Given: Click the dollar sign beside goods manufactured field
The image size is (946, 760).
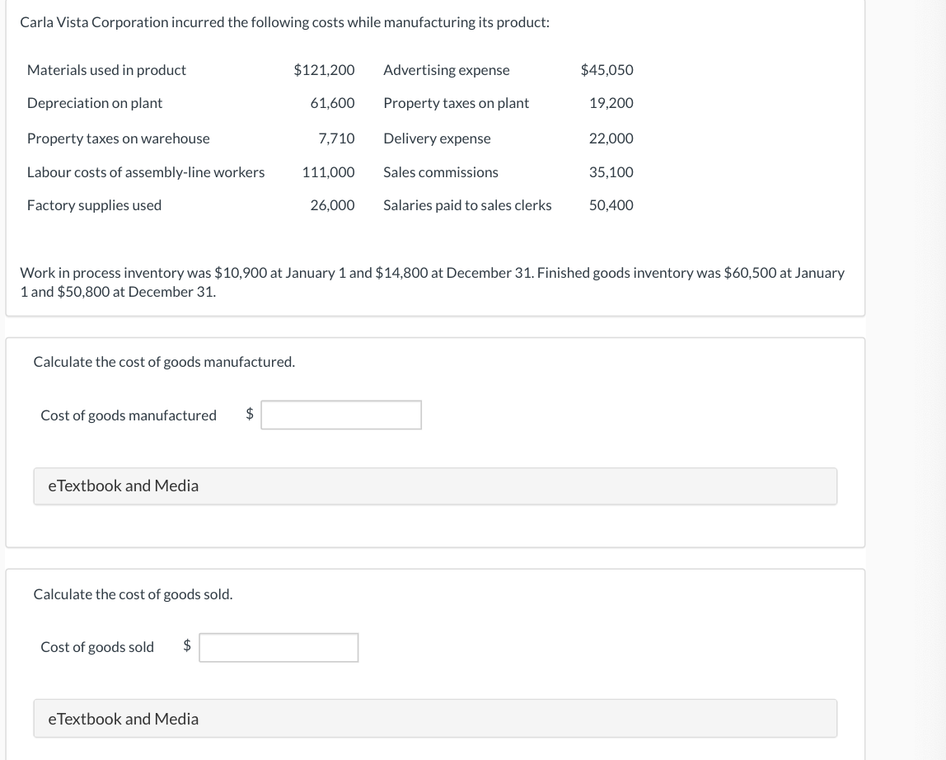Looking at the screenshot, I should 249,415.
